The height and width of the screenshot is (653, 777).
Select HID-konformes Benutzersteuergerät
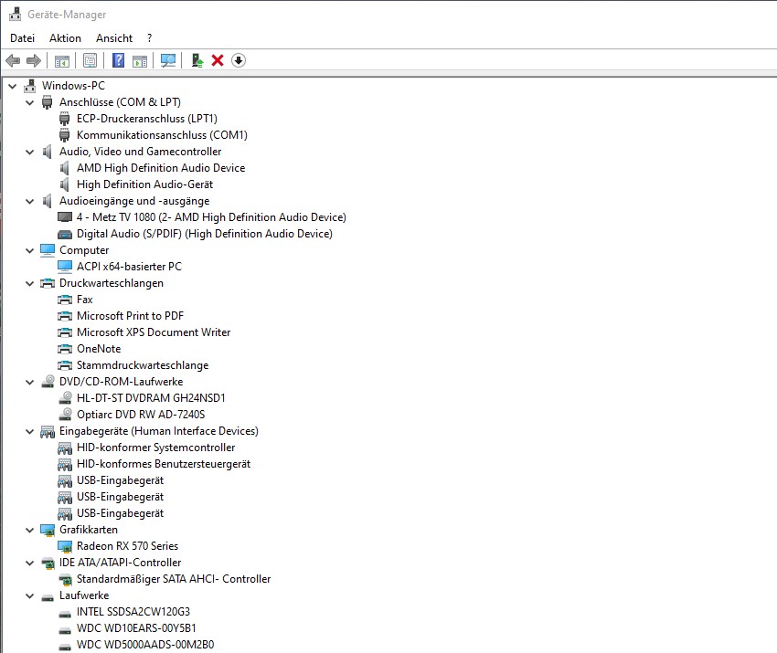click(164, 464)
